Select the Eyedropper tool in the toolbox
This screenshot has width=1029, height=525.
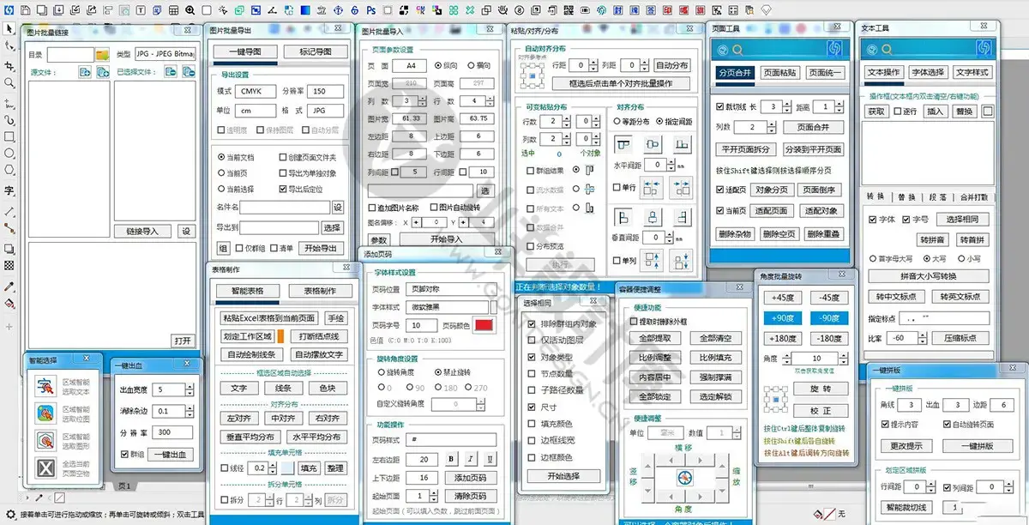click(9, 286)
